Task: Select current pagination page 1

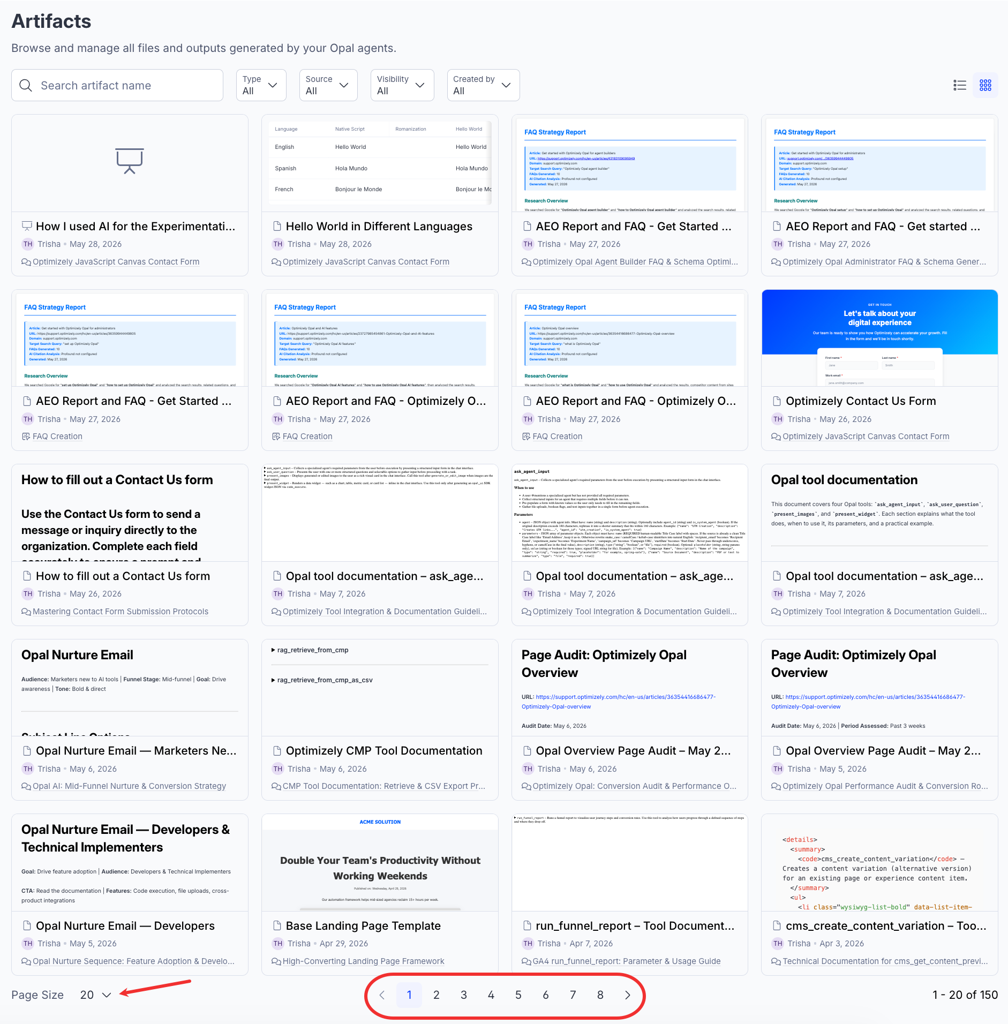Action: pyautogui.click(x=409, y=995)
